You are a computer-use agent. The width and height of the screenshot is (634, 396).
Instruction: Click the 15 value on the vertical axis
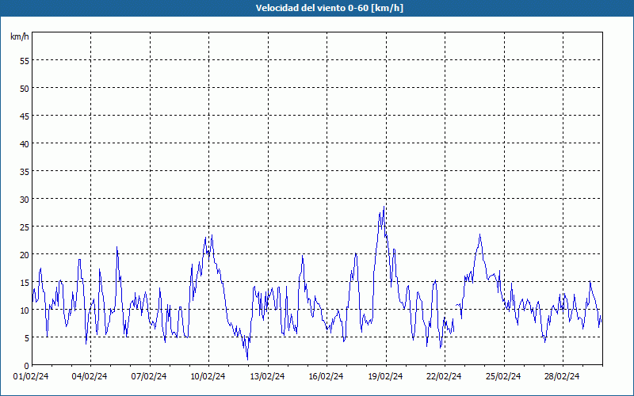[25, 283]
